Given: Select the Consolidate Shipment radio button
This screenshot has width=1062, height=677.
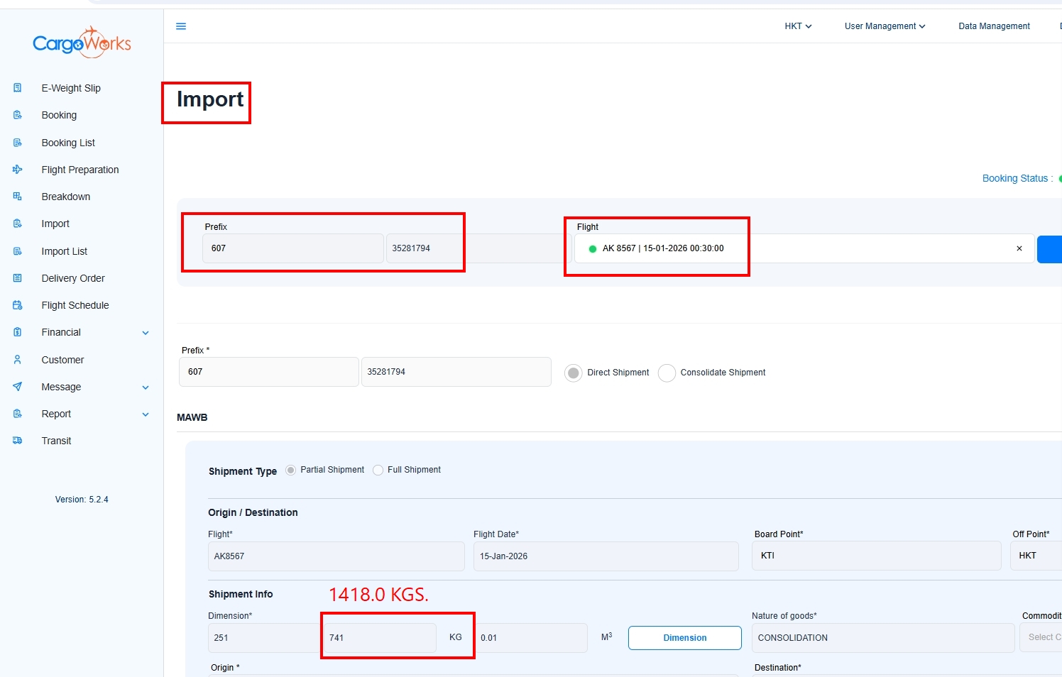Looking at the screenshot, I should 667,373.
